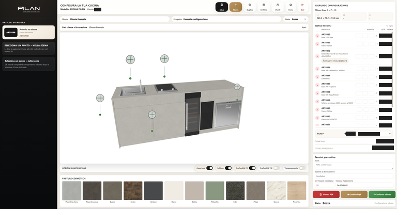The height and width of the screenshot is (209, 397).
Task: Choose the Travertino finish swatch
Action: tap(297, 190)
